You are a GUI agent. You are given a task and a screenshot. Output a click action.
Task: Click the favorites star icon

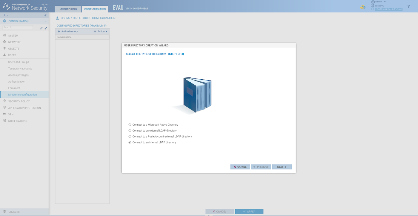coord(4,15)
